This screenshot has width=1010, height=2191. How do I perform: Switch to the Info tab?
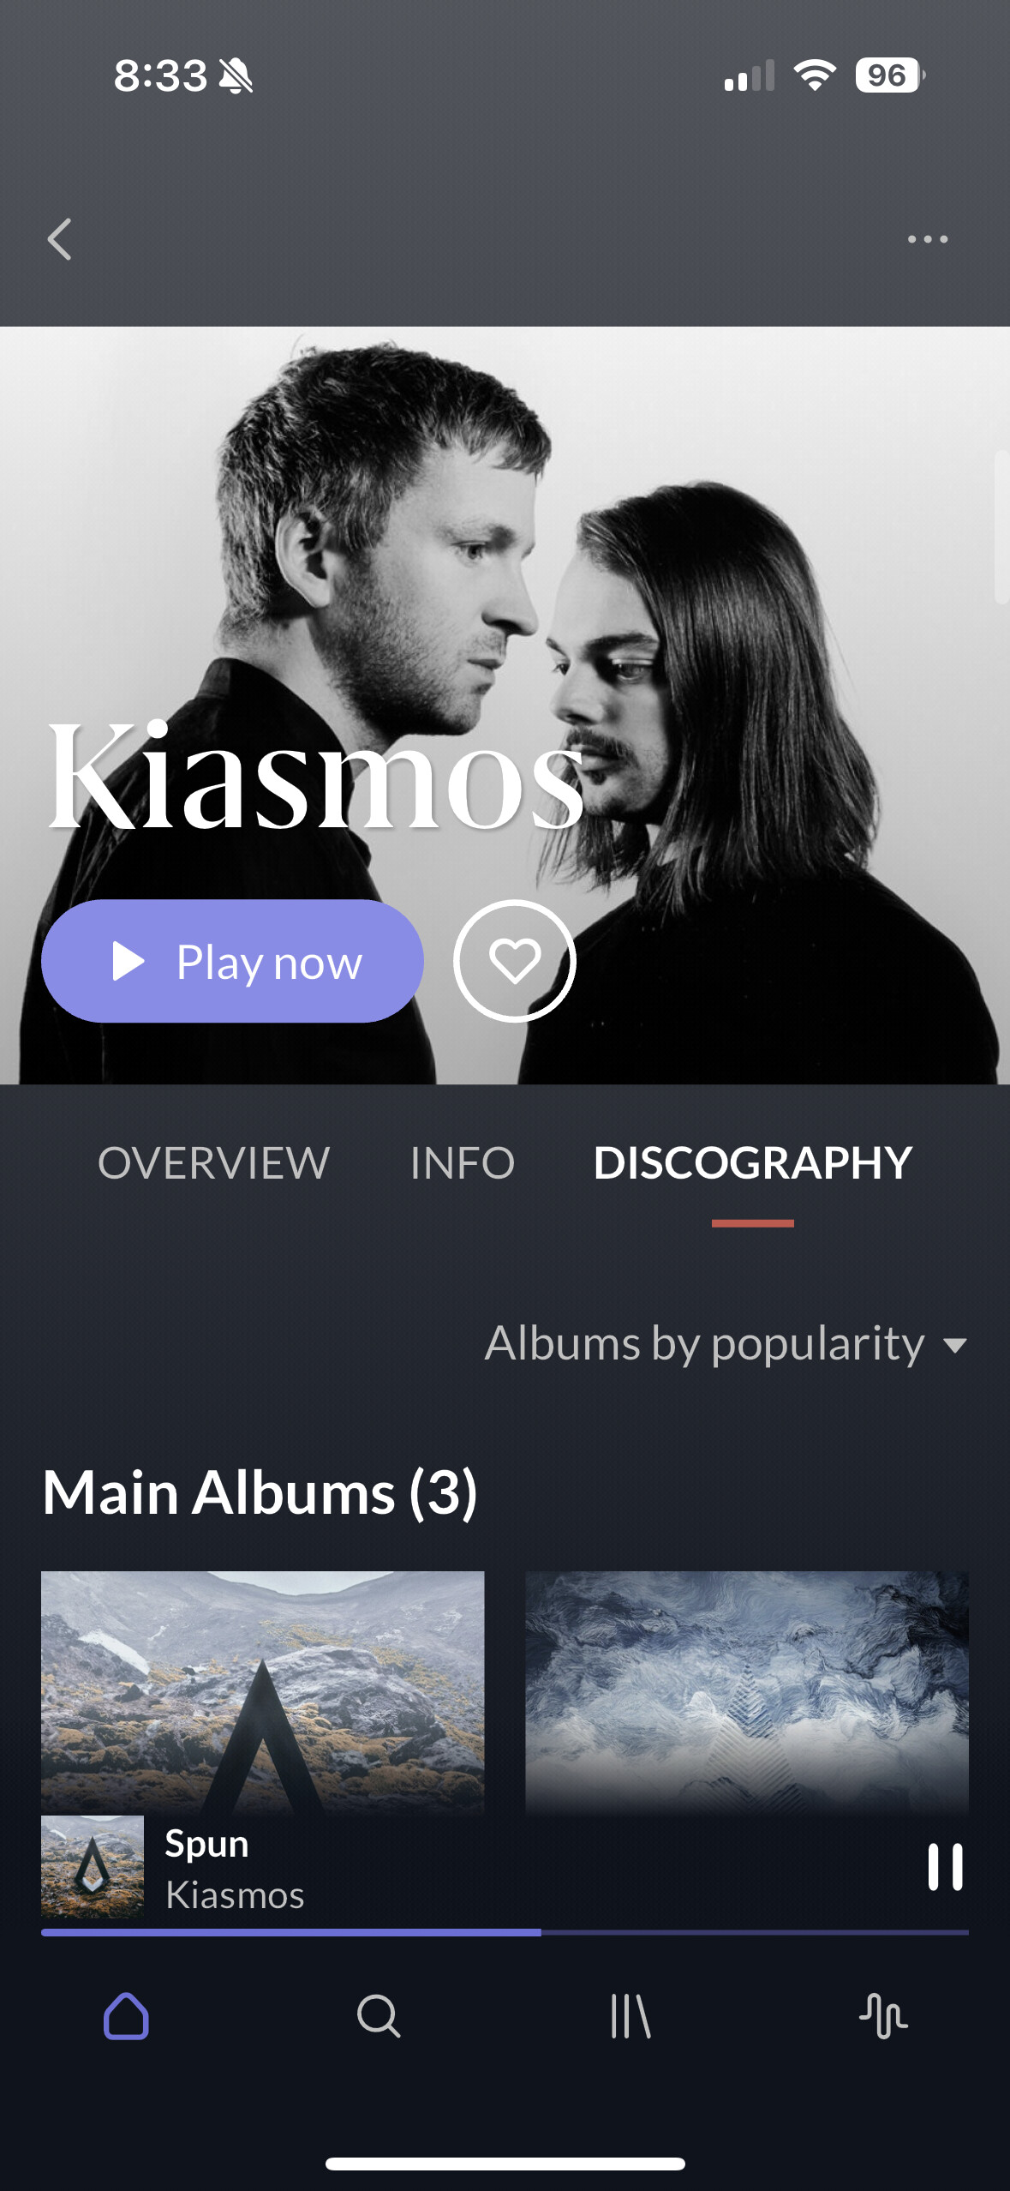tap(462, 1163)
